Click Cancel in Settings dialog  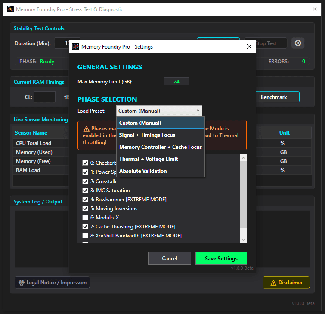click(x=170, y=258)
